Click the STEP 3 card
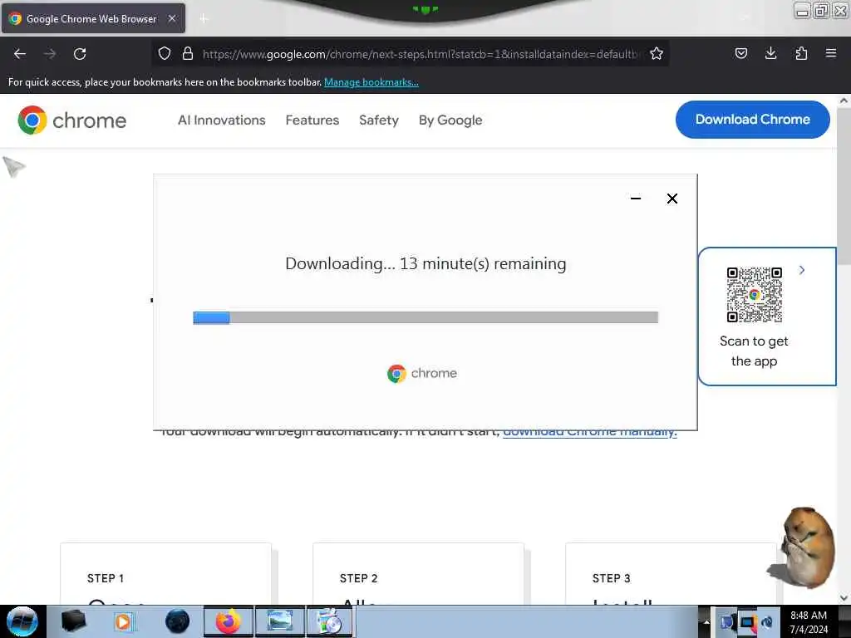This screenshot has height=638, width=851. point(671,574)
